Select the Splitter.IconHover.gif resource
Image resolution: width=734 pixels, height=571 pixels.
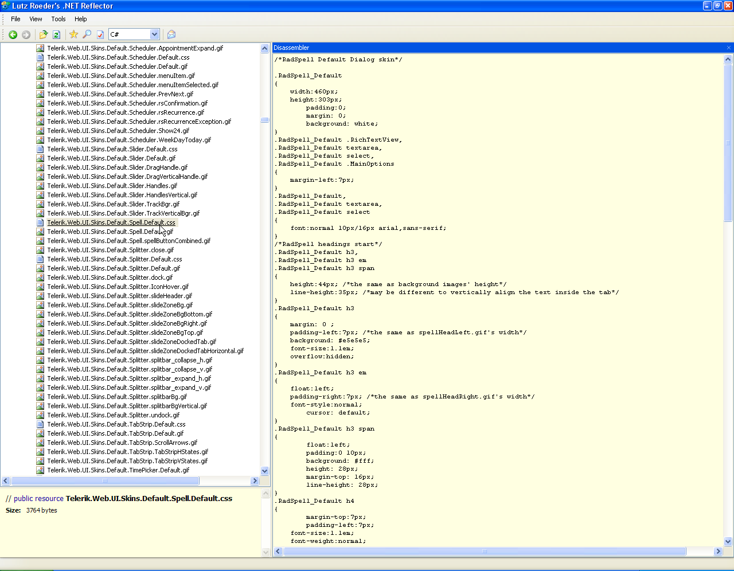118,287
